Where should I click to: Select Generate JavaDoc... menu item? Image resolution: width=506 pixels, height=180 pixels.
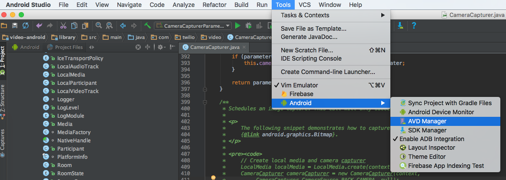point(331,37)
